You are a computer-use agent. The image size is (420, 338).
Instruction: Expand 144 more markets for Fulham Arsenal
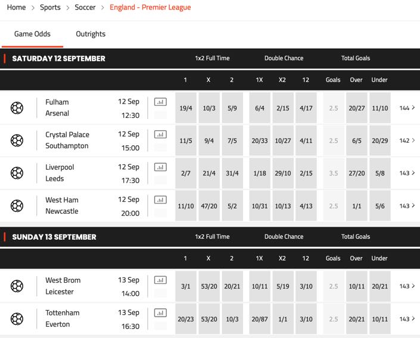pos(407,108)
